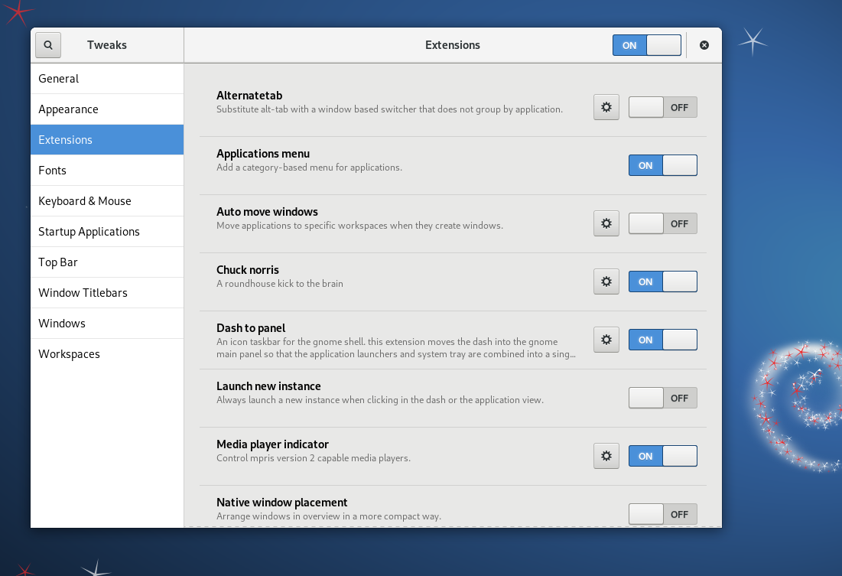Open Chuck norris extension settings gear
This screenshot has height=576, width=842.
coord(606,281)
